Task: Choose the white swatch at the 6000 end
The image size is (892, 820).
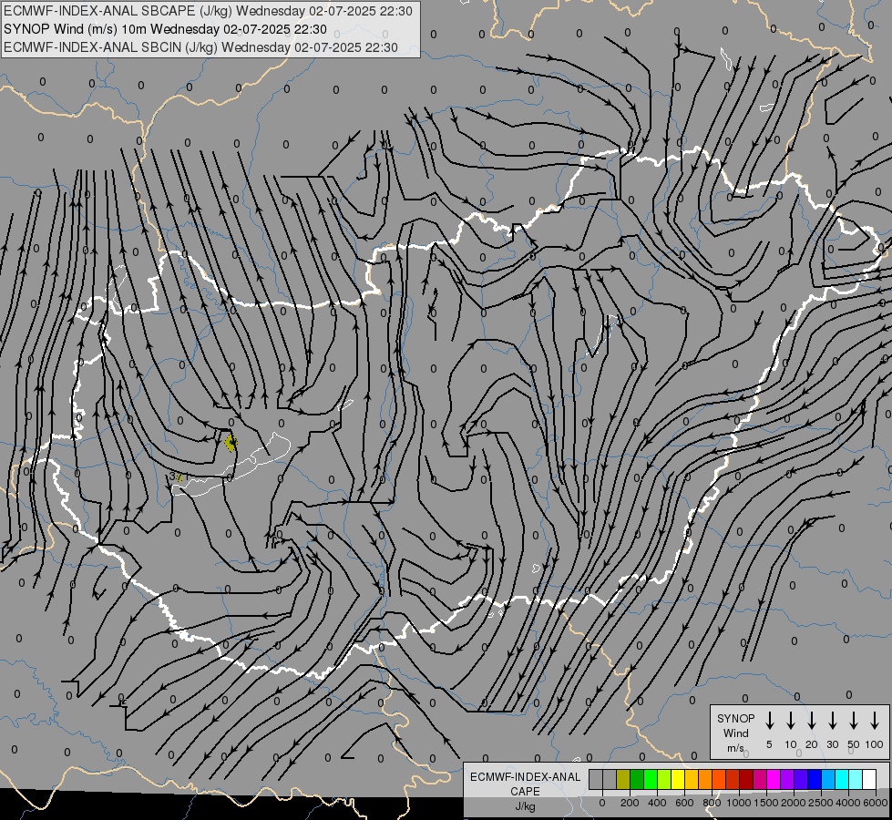Action: (868, 779)
